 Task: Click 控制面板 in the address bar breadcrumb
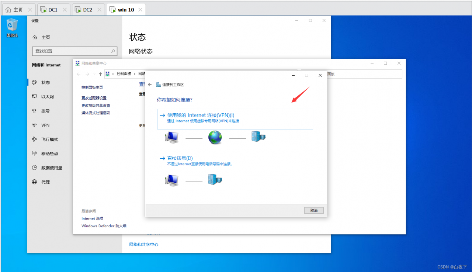click(x=124, y=74)
